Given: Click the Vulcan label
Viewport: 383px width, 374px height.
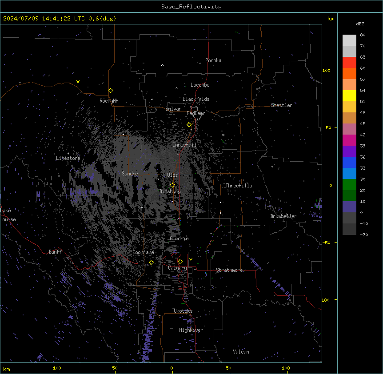Looking at the screenshot, I should tap(241, 352).
